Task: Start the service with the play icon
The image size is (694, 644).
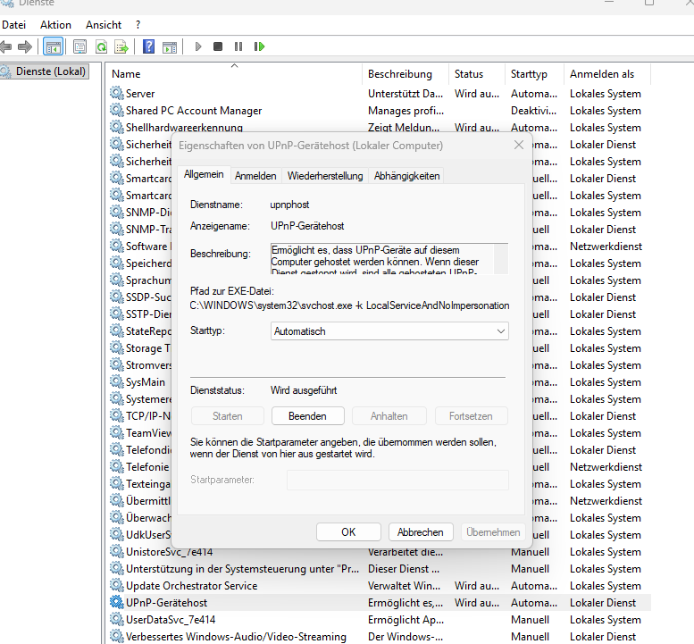Action: coord(198,46)
